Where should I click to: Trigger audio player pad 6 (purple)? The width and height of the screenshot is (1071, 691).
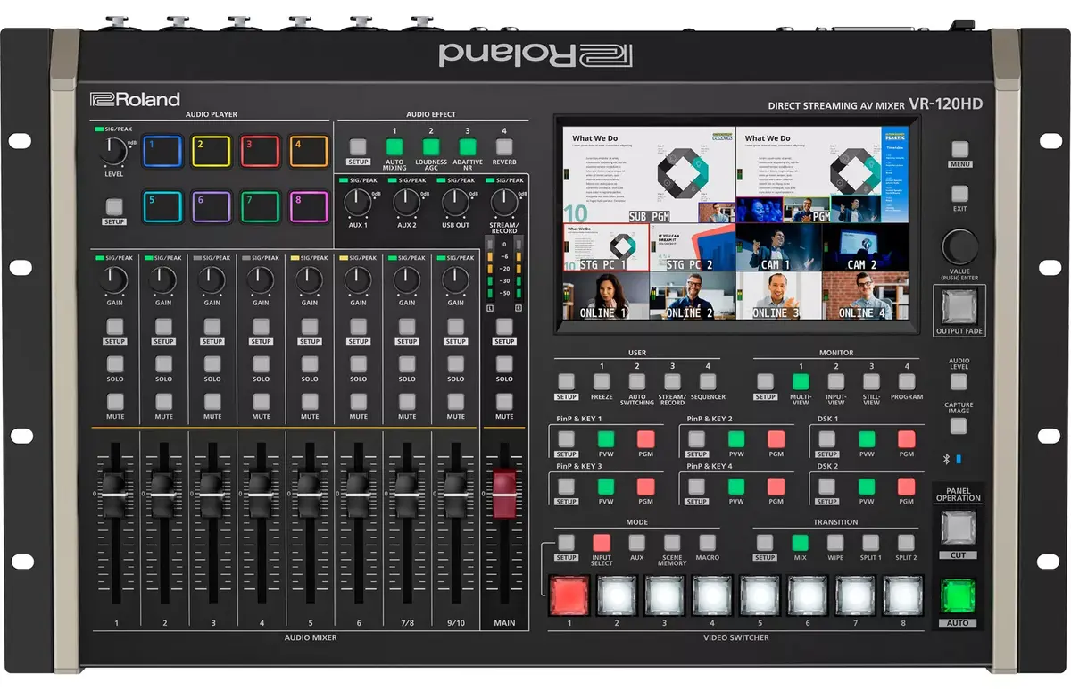pos(212,207)
